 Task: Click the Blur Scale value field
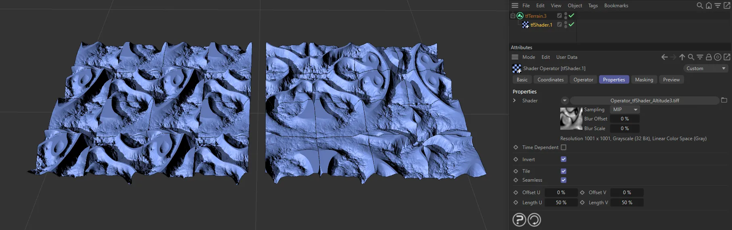[x=625, y=128]
